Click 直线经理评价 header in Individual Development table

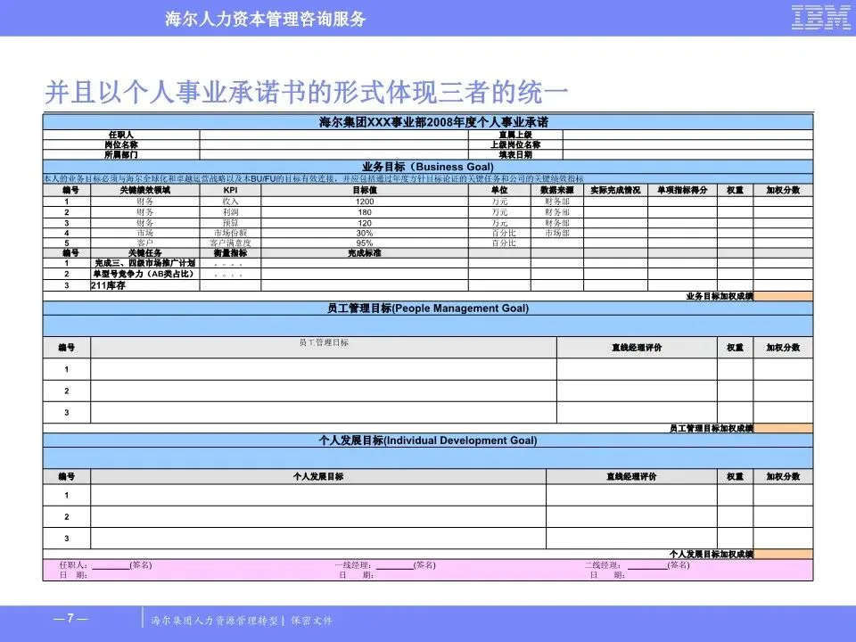[x=631, y=476]
